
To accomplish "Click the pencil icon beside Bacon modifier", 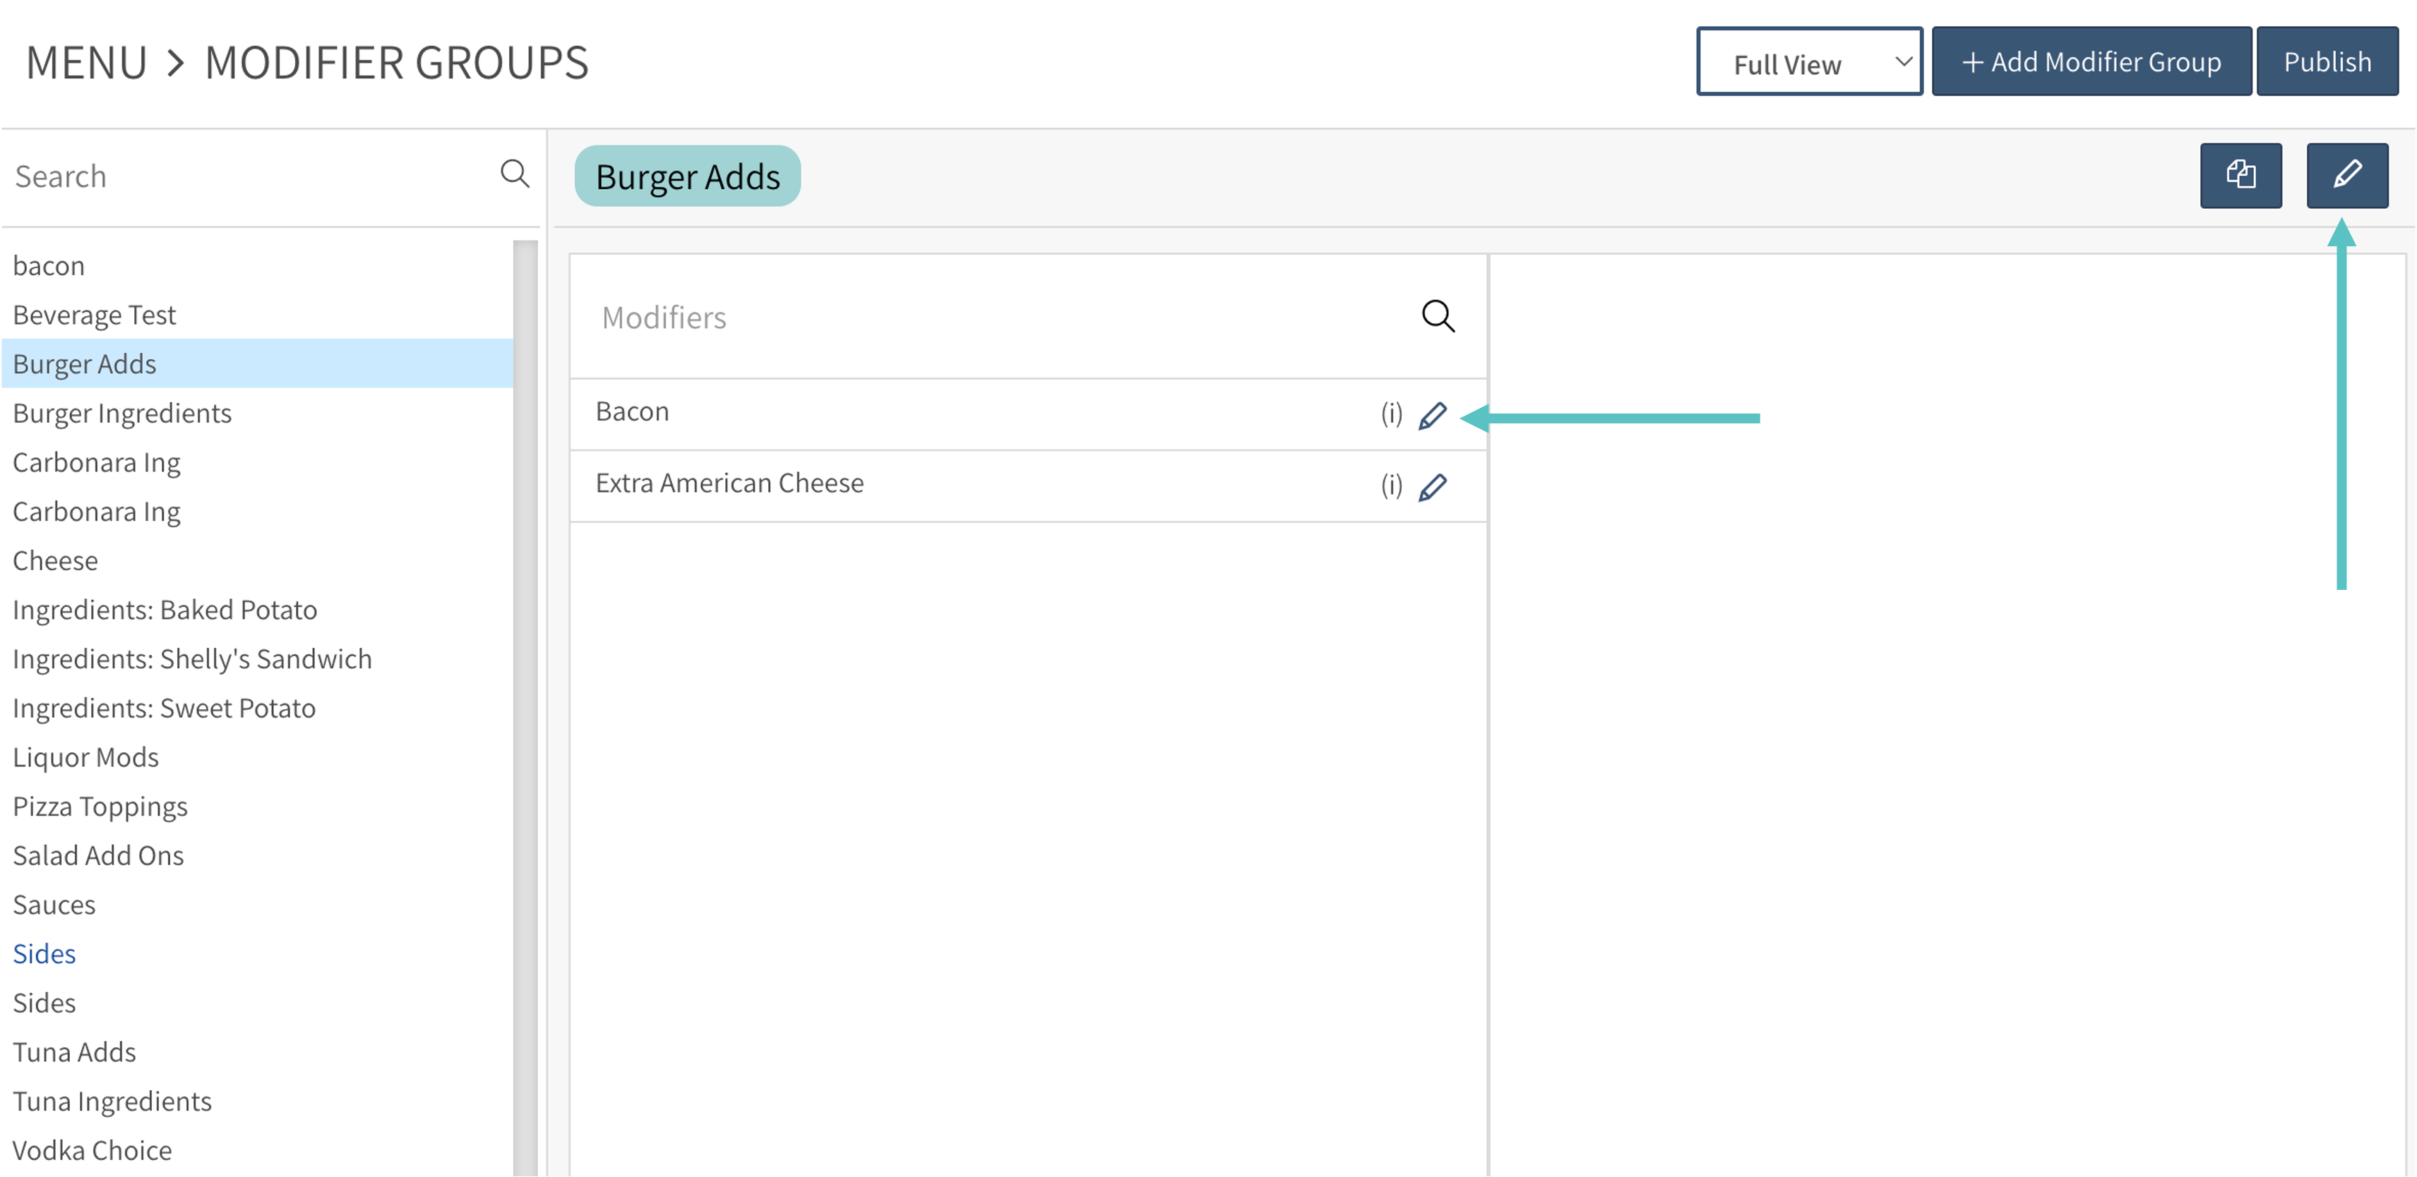I will click(x=1432, y=416).
